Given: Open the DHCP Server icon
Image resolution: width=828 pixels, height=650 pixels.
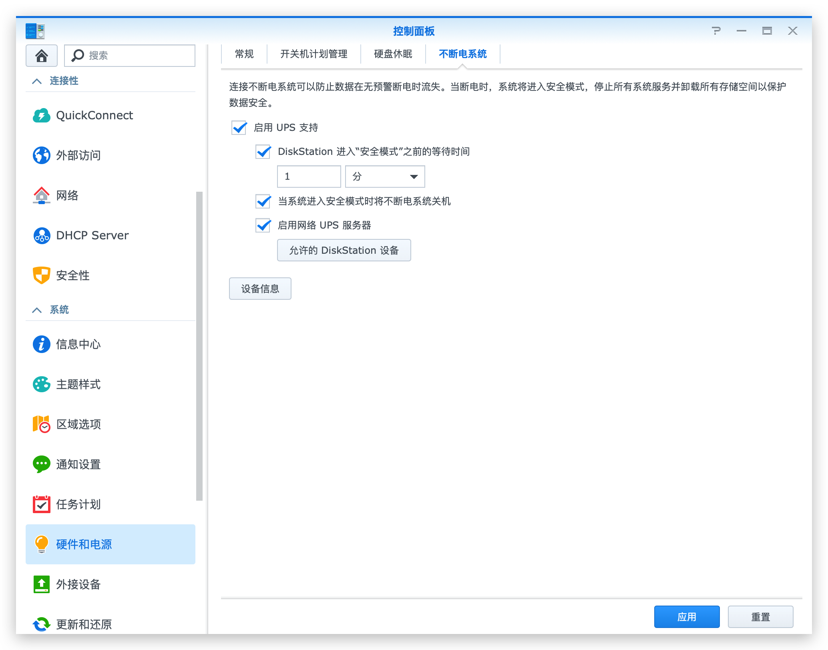Looking at the screenshot, I should (x=41, y=235).
